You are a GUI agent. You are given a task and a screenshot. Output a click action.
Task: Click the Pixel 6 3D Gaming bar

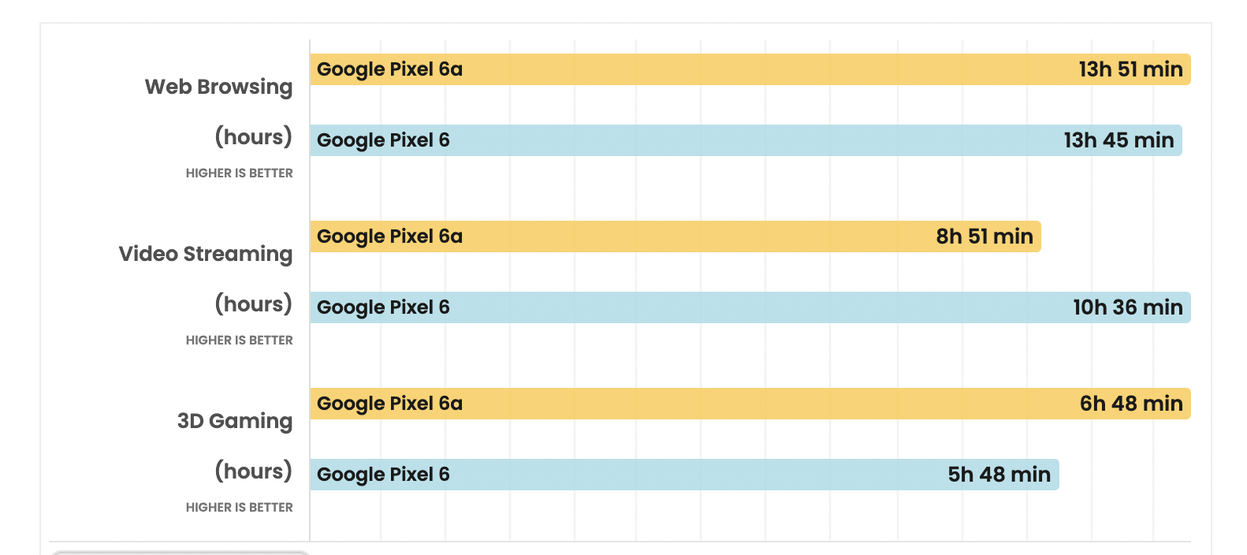[684, 475]
